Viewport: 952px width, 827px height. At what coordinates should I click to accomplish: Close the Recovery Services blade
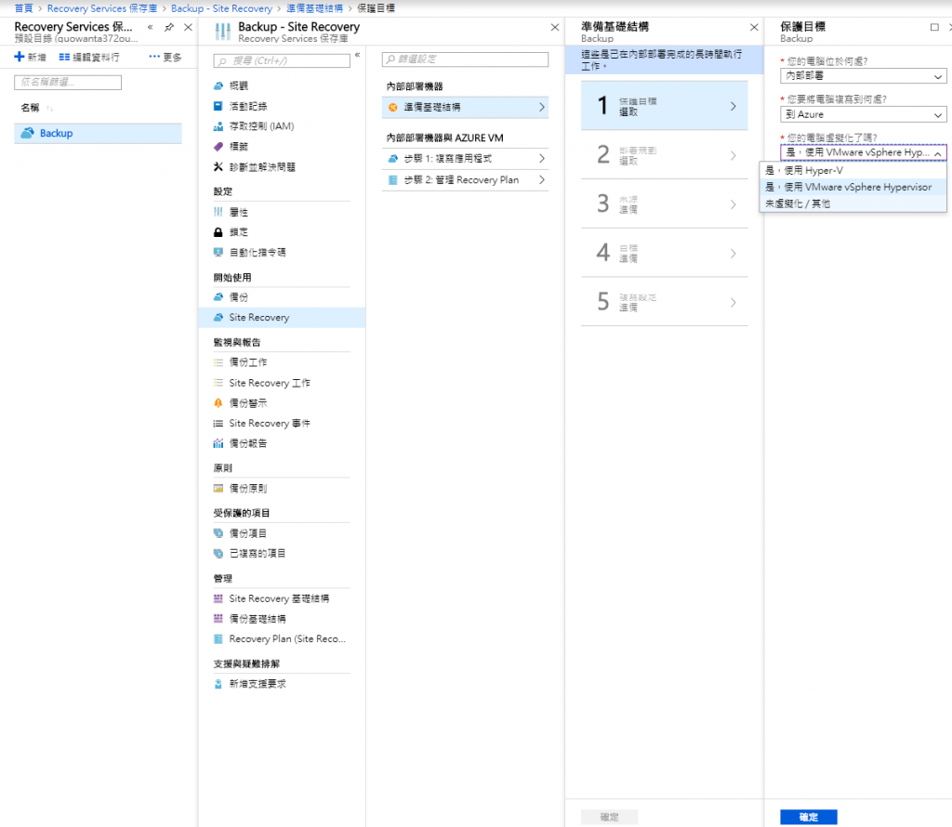(188, 27)
